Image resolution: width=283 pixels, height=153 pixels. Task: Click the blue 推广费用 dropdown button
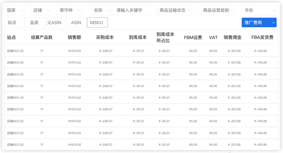click(x=259, y=22)
